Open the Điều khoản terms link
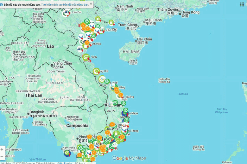 pyautogui.click(x=65, y=163)
